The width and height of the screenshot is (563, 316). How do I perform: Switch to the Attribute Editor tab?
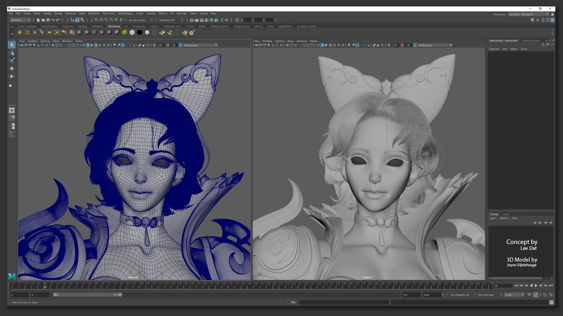pyautogui.click(x=531, y=41)
